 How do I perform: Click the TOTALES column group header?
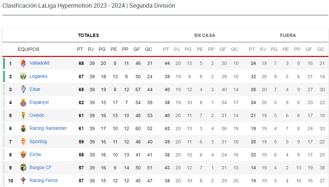pos(88,35)
